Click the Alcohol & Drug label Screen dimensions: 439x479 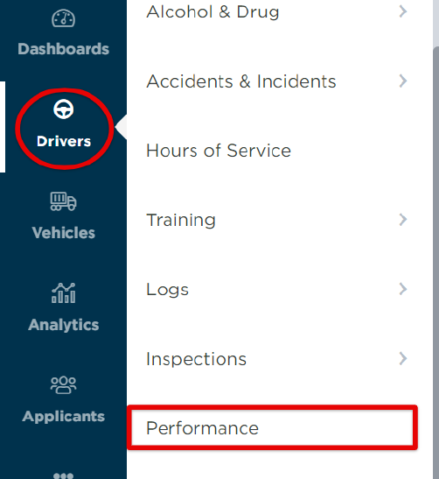pyautogui.click(x=213, y=12)
